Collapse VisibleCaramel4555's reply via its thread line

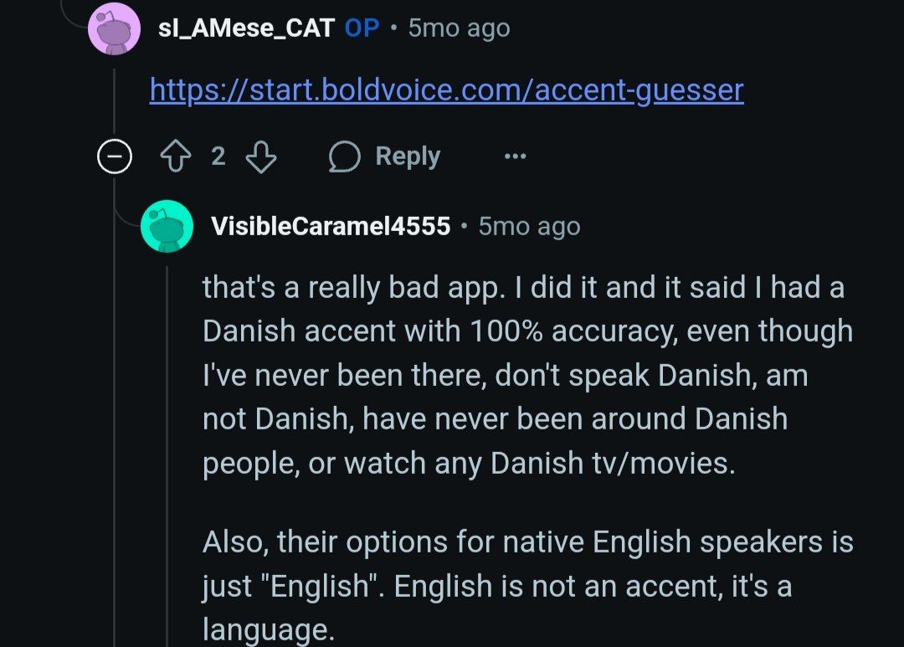click(167, 452)
